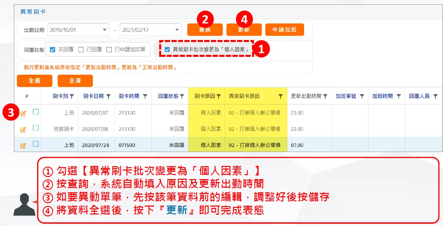This screenshot has width=443, height=226.
Task: Open filter on 更新出勤時間 column
Action: click(x=325, y=96)
